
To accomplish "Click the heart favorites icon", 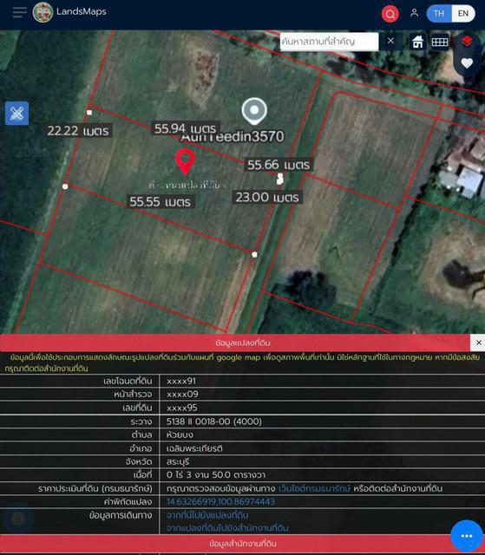I will point(467,63).
